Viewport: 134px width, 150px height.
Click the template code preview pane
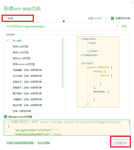point(98,72)
